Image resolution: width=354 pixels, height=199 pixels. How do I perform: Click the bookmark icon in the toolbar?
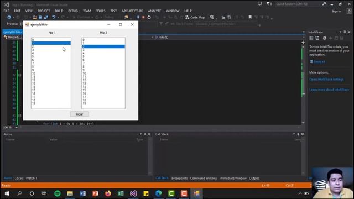tap(250, 17)
